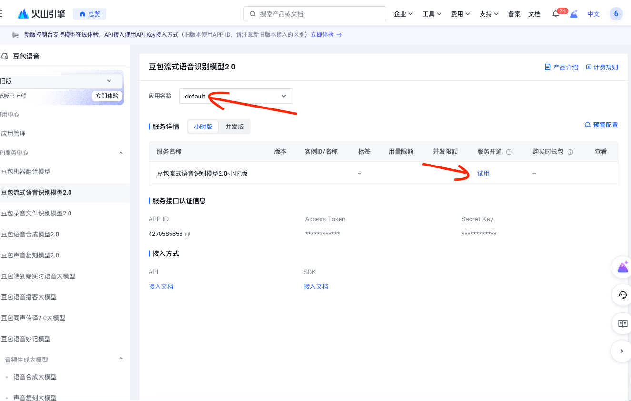631x401 pixels.
Task: Click the 预警配置 link
Action: (601, 125)
